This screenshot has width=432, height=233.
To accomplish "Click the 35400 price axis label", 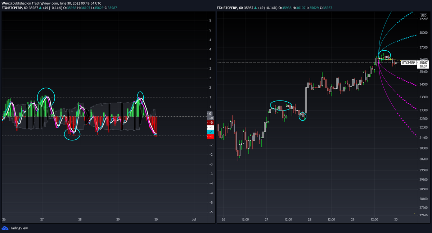I will tap(423, 72).
